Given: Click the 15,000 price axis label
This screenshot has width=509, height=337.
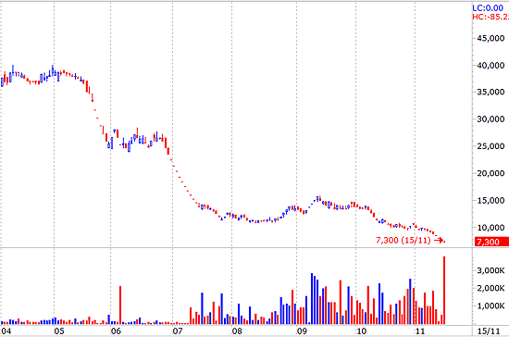Looking at the screenshot, I should pyautogui.click(x=490, y=200).
